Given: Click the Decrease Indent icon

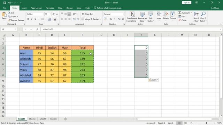Looking at the screenshot, I should click(x=74, y=19).
